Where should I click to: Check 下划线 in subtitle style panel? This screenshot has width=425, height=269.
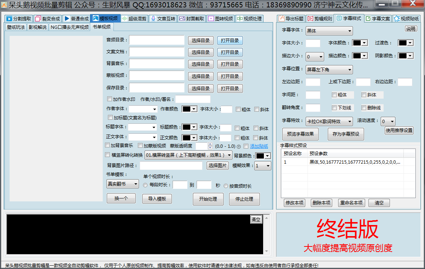tap(334, 108)
